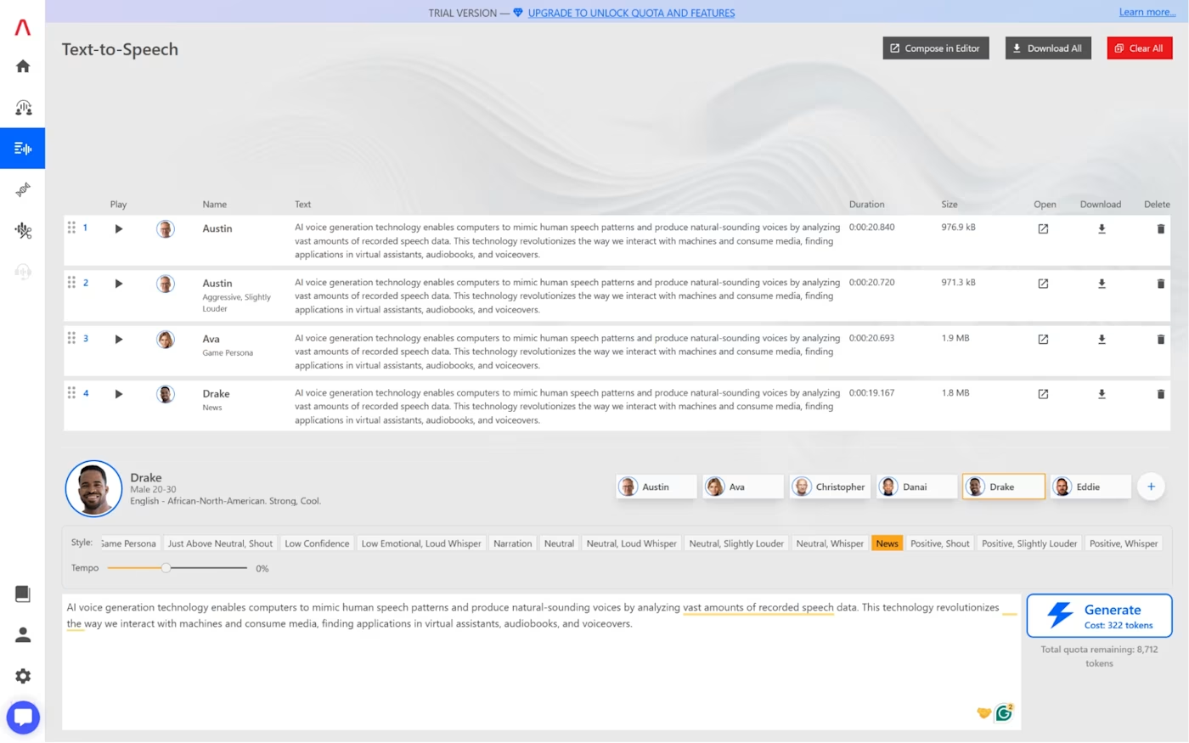Delete row 4 Drake News clip

click(x=1161, y=394)
